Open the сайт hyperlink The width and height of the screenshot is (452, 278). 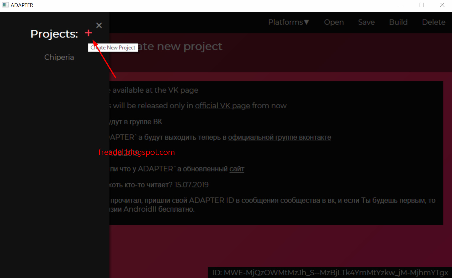point(237,169)
